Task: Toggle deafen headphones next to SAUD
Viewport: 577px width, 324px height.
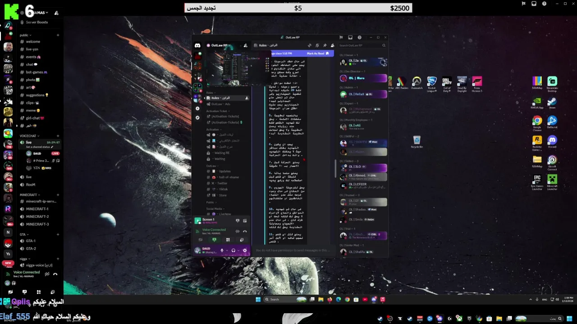Action: (233, 250)
